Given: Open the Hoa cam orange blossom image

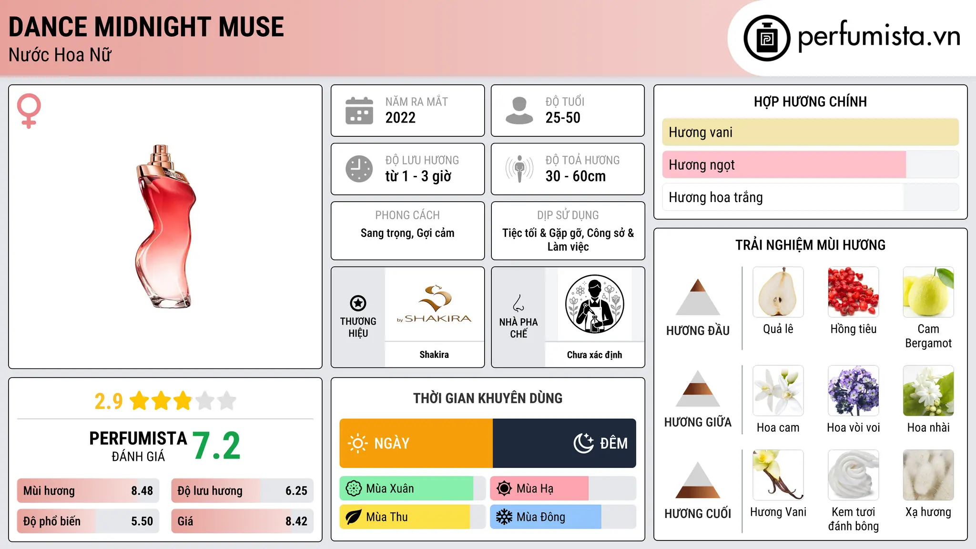Looking at the screenshot, I should click(778, 391).
